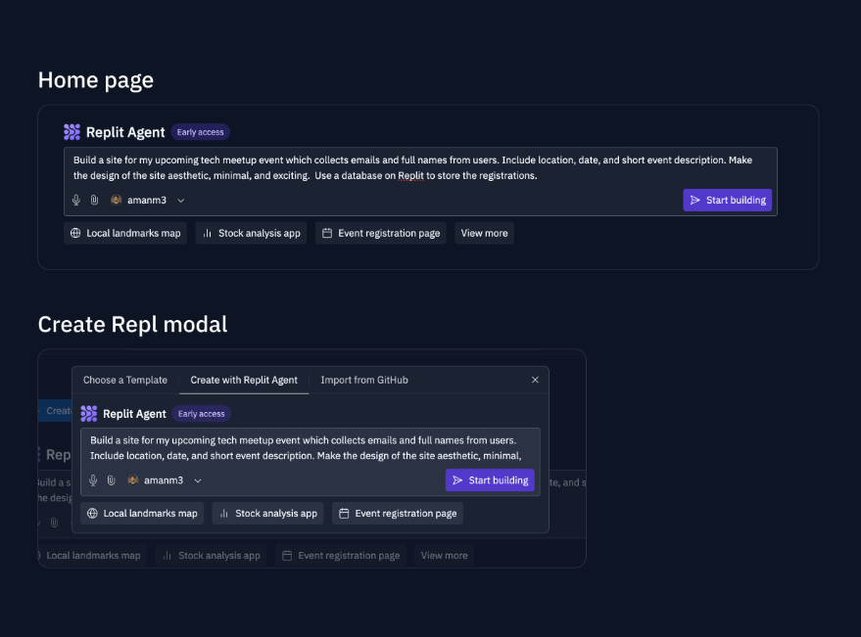Click the Replit Agent logo in the modal
This screenshot has height=637, width=861.
point(89,413)
